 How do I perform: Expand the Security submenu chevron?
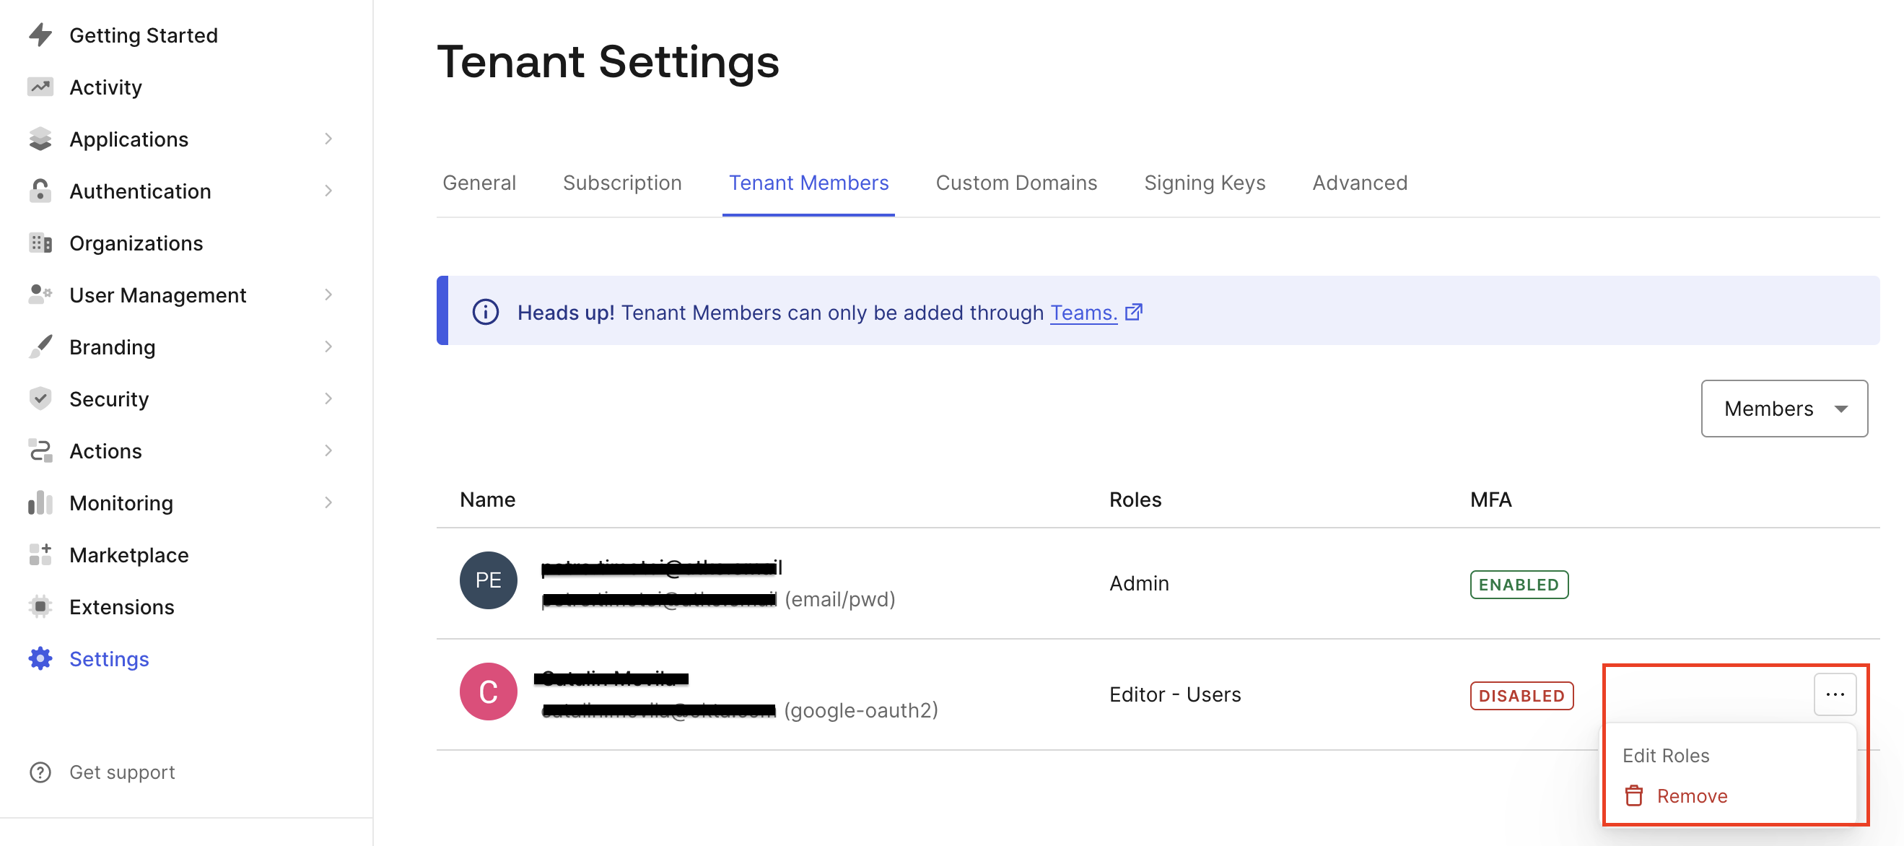click(x=328, y=398)
